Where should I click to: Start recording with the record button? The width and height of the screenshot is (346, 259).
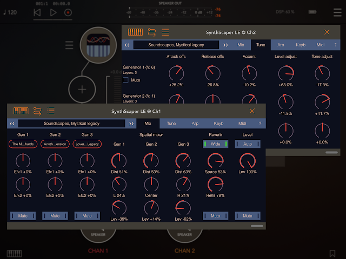click(x=68, y=12)
